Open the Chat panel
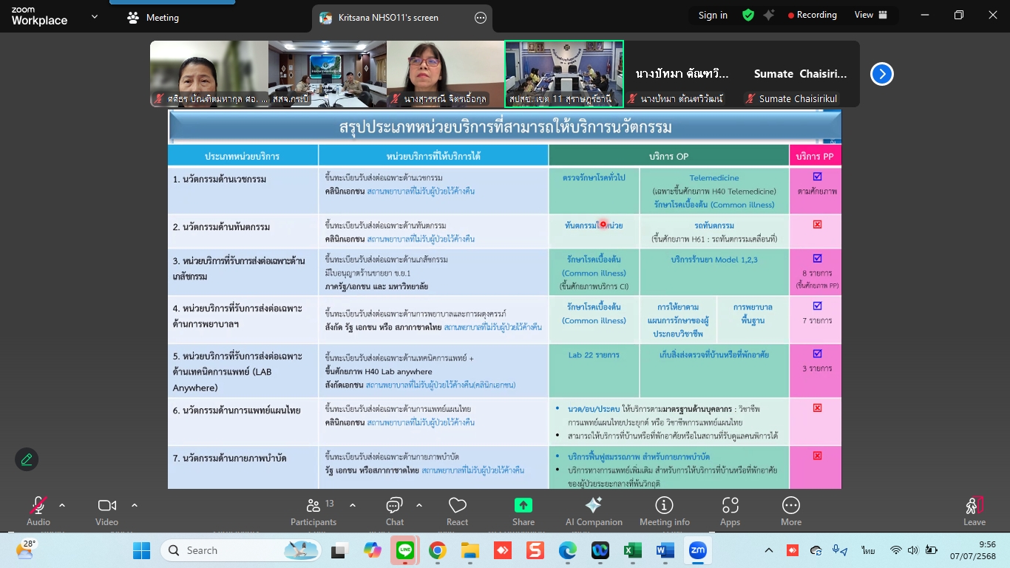 pos(394,511)
